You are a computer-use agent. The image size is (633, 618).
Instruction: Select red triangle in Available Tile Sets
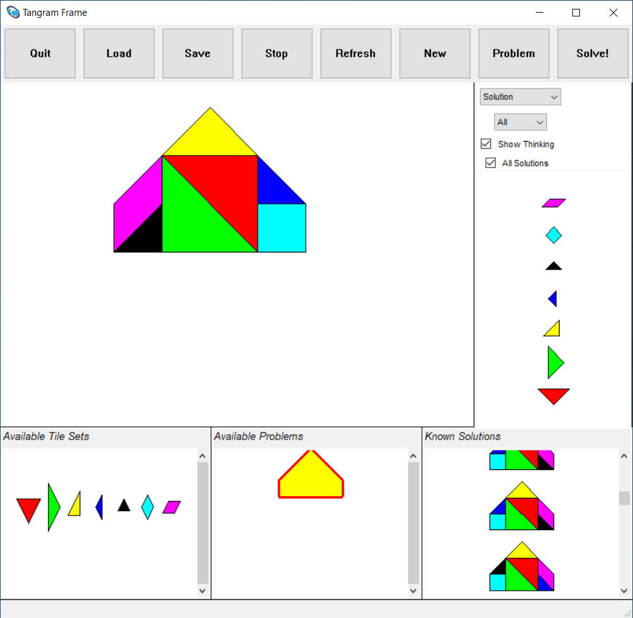(x=28, y=510)
